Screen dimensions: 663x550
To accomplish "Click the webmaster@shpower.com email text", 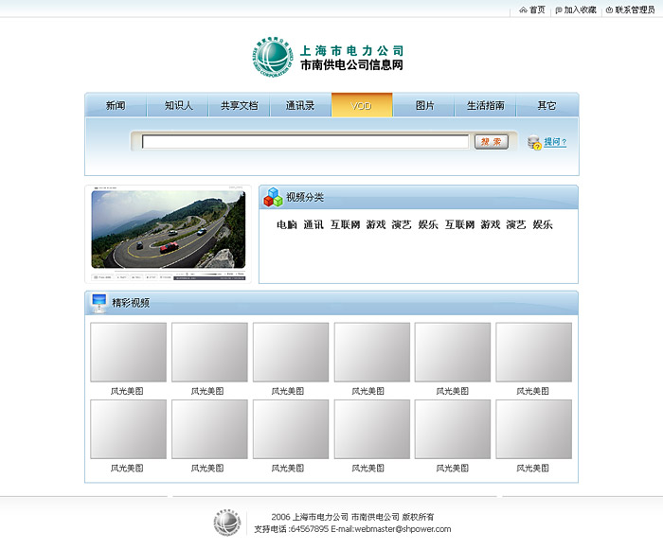I will click(x=403, y=529).
